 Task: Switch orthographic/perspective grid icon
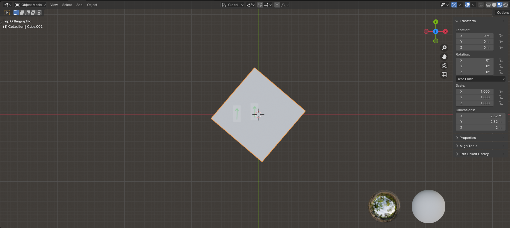tap(444, 75)
